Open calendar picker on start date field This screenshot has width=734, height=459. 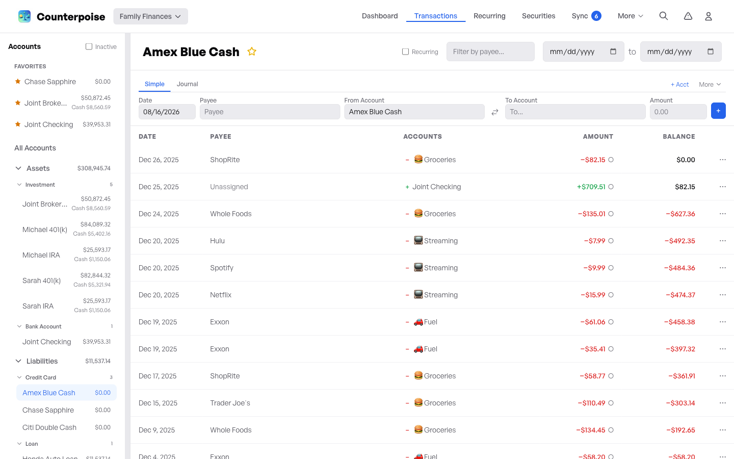[x=613, y=52]
